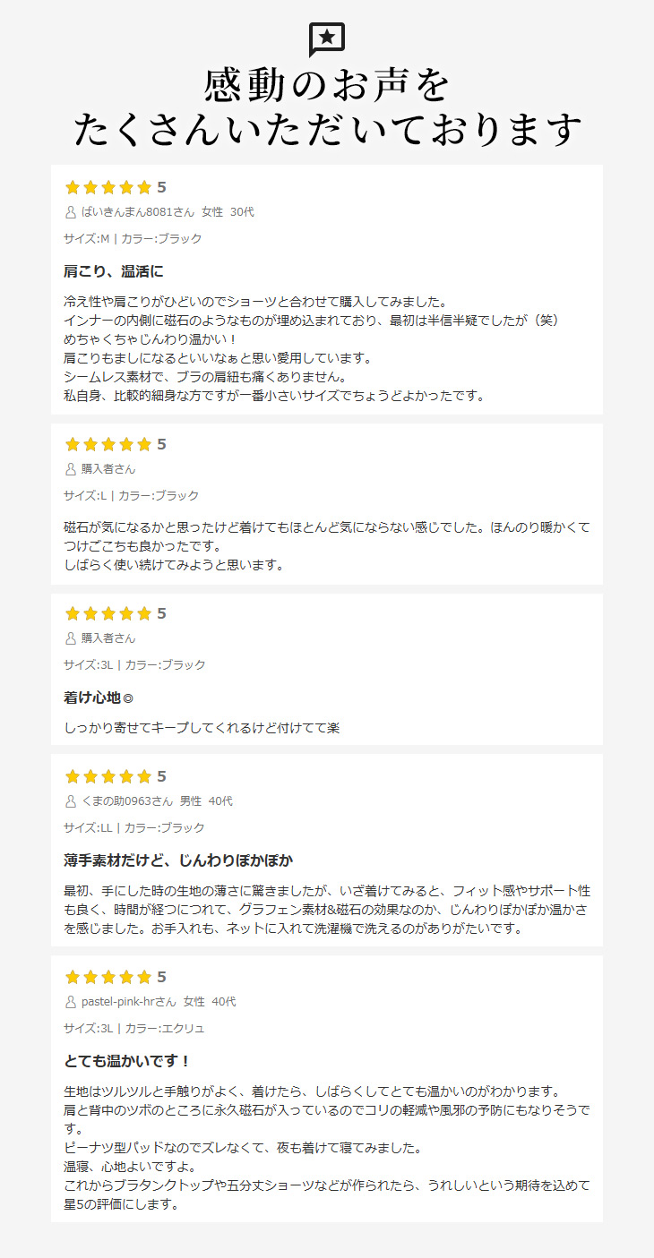Click the review title 薄手素材だけど、じんわりぽかぽか
654x1258 pixels.
tap(178, 860)
